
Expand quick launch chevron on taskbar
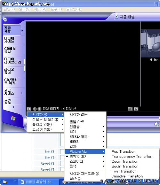point(14,181)
